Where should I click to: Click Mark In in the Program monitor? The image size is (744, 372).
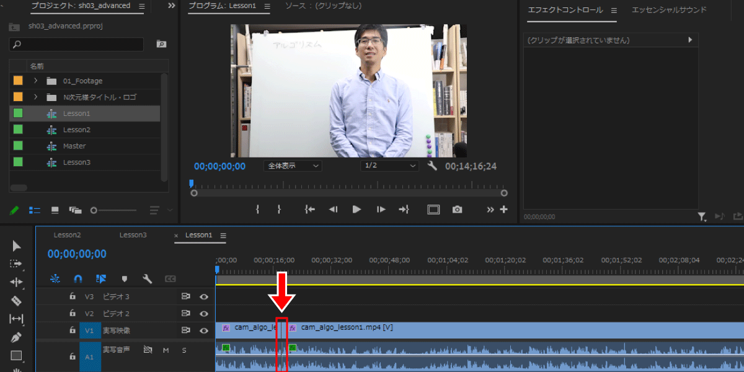[257, 210]
